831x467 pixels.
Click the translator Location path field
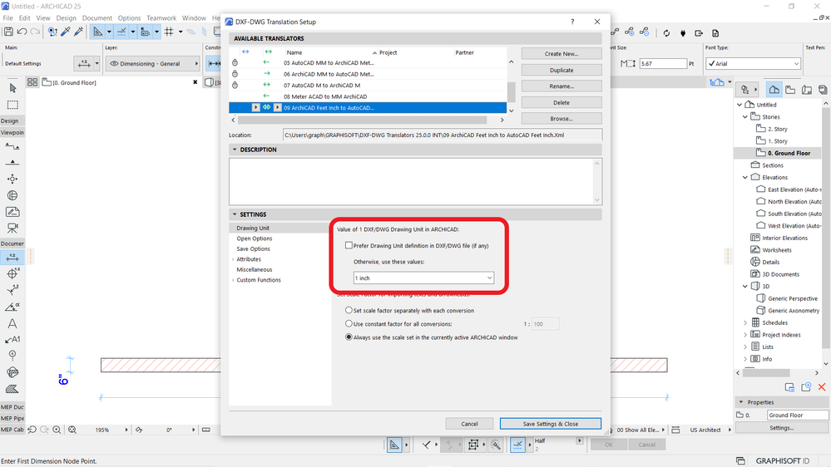point(442,135)
